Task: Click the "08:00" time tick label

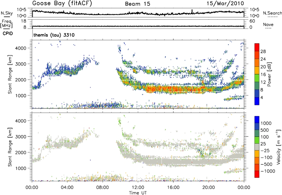Action: tap(103, 188)
